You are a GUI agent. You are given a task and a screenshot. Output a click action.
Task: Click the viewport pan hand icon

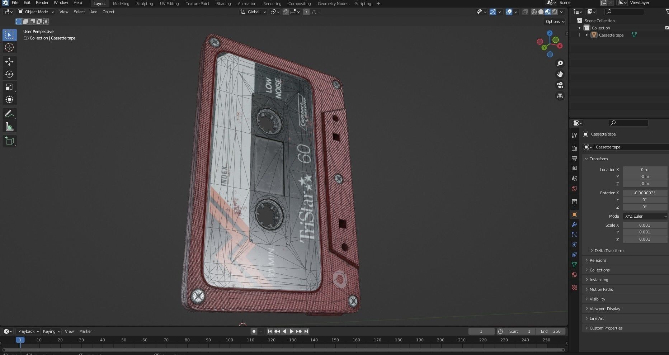pos(560,74)
